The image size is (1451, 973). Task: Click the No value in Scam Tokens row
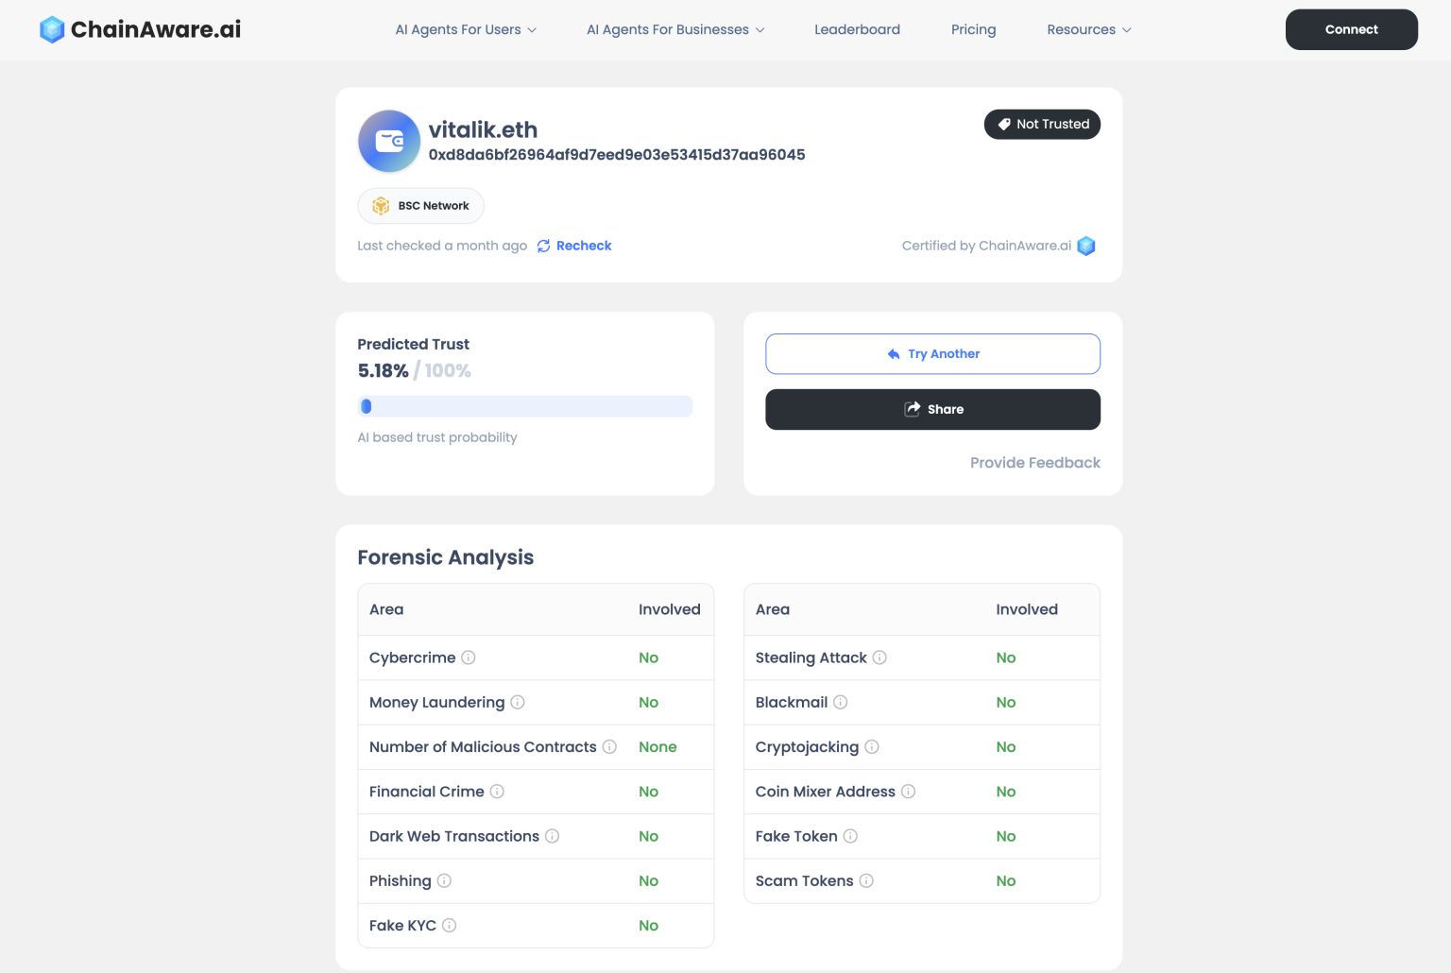coord(1006,880)
